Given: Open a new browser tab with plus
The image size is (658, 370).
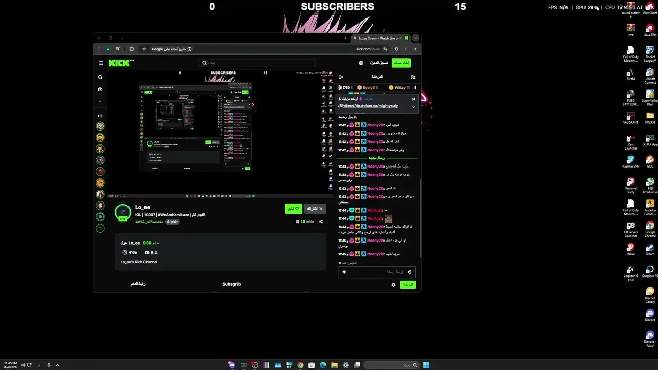Looking at the screenshot, I should (345, 38).
